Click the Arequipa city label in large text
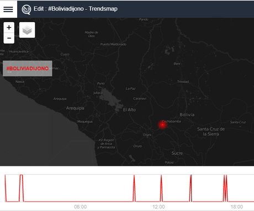The height and width of the screenshot is (211, 254). [x=75, y=108]
